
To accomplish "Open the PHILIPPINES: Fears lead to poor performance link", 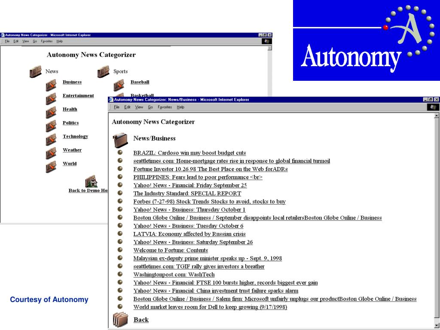I will (x=198, y=177).
